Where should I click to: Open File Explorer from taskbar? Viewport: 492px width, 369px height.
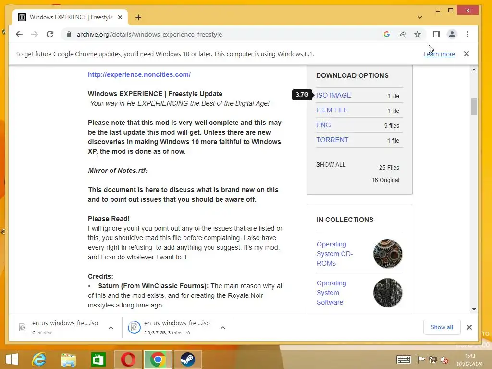pyautogui.click(x=68, y=359)
